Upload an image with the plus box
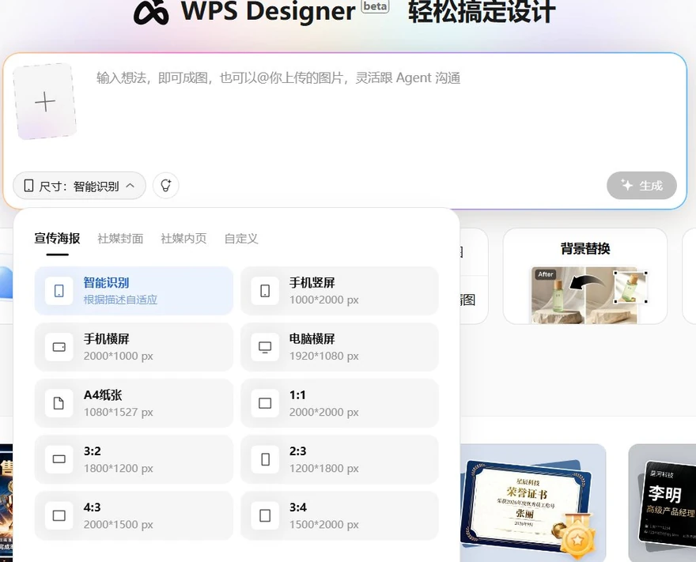 point(45,102)
